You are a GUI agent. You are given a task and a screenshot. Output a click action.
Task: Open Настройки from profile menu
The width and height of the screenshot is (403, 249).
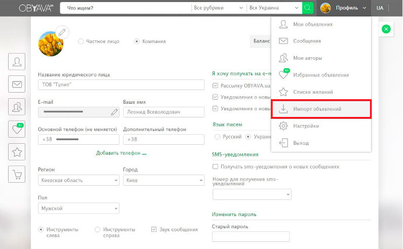point(306,126)
